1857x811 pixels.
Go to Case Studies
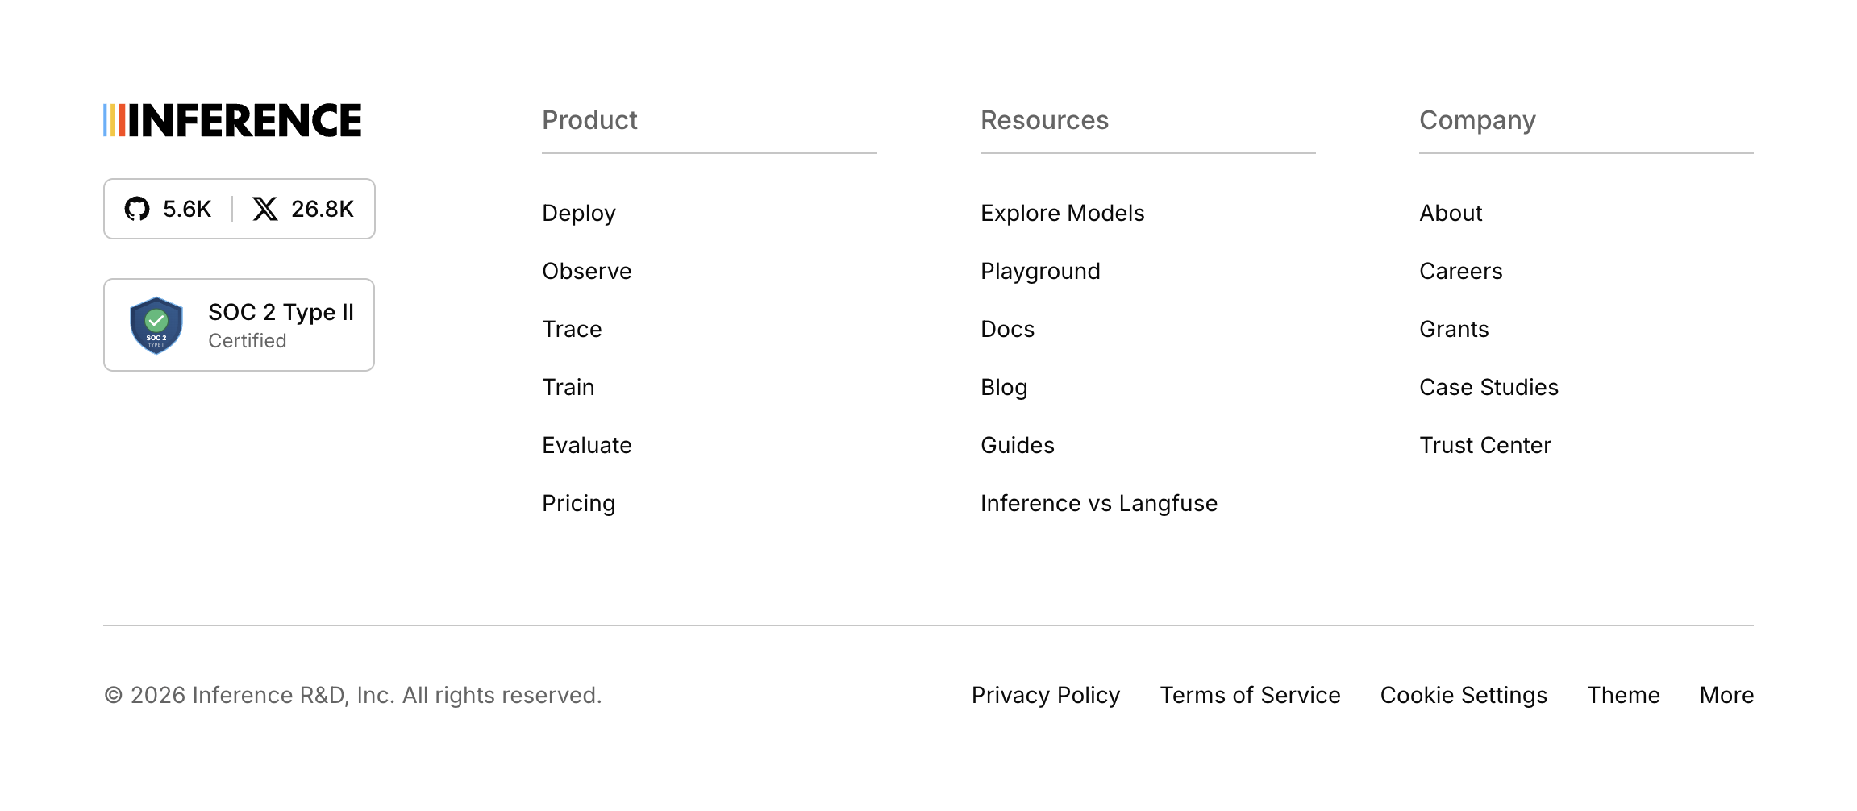pos(1489,387)
